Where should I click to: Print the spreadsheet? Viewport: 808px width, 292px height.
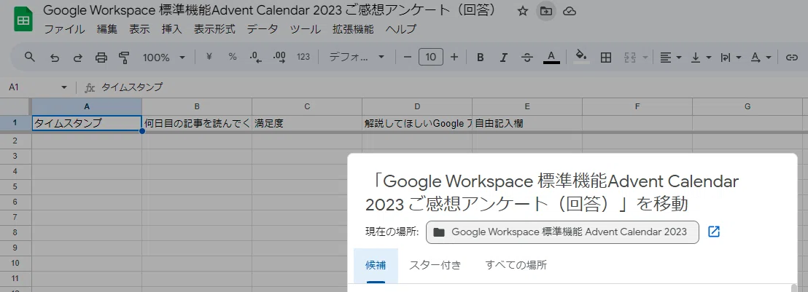pyautogui.click(x=101, y=58)
